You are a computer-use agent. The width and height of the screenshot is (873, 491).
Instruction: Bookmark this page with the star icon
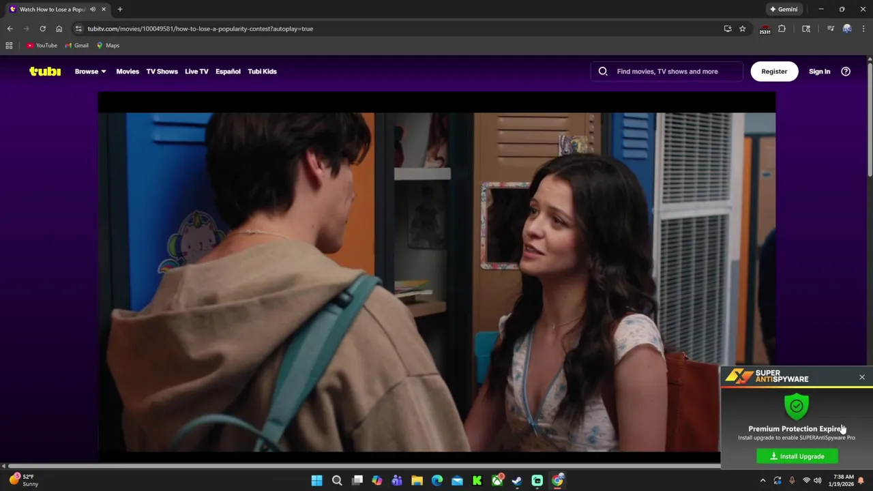[742, 29]
